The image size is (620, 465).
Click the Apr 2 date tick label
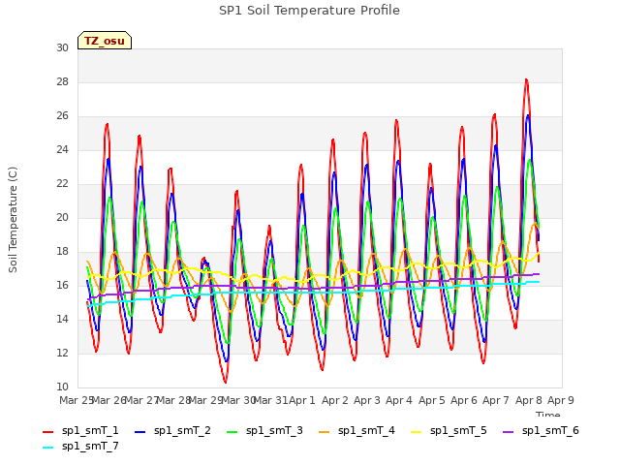pos(335,400)
